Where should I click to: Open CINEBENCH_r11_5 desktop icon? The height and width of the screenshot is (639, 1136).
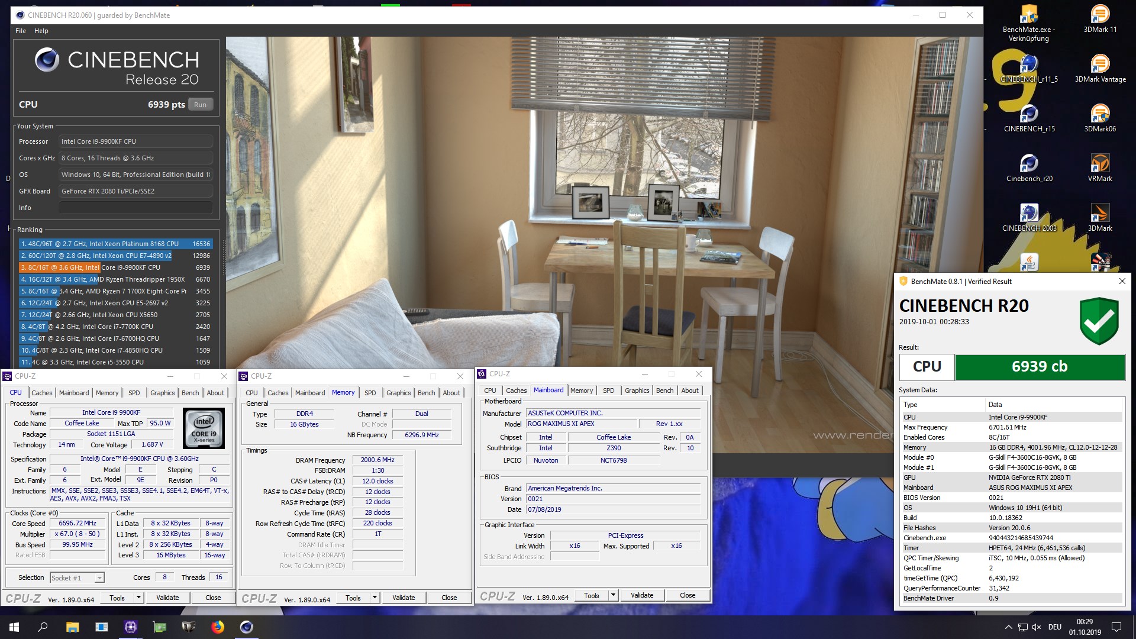(1028, 69)
